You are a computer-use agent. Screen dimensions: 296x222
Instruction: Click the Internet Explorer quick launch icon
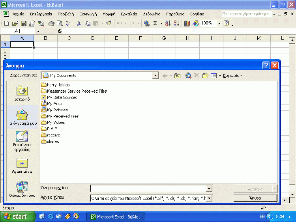coord(51,216)
